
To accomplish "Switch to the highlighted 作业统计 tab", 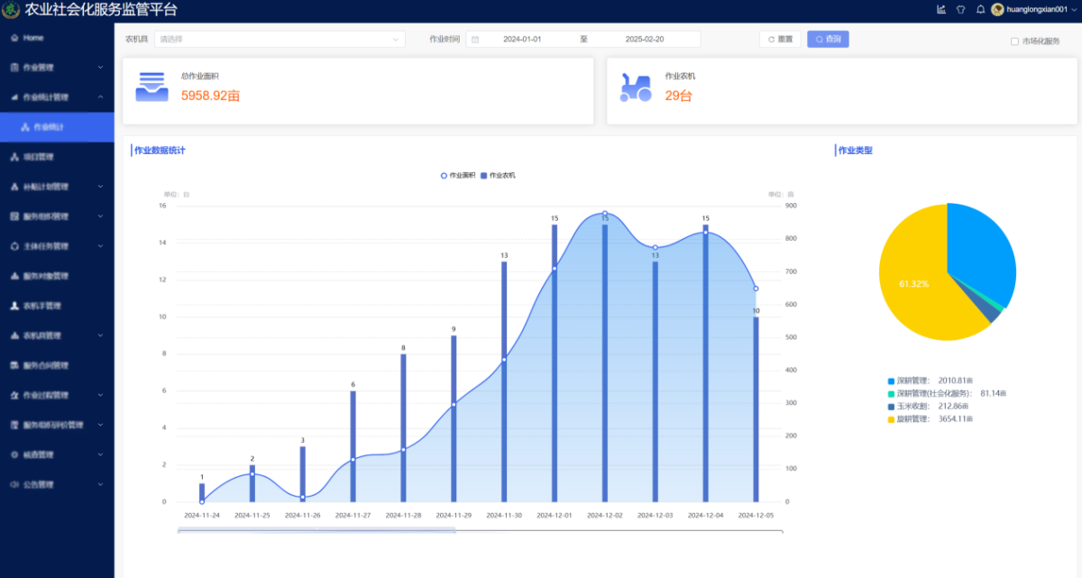I will click(x=54, y=126).
